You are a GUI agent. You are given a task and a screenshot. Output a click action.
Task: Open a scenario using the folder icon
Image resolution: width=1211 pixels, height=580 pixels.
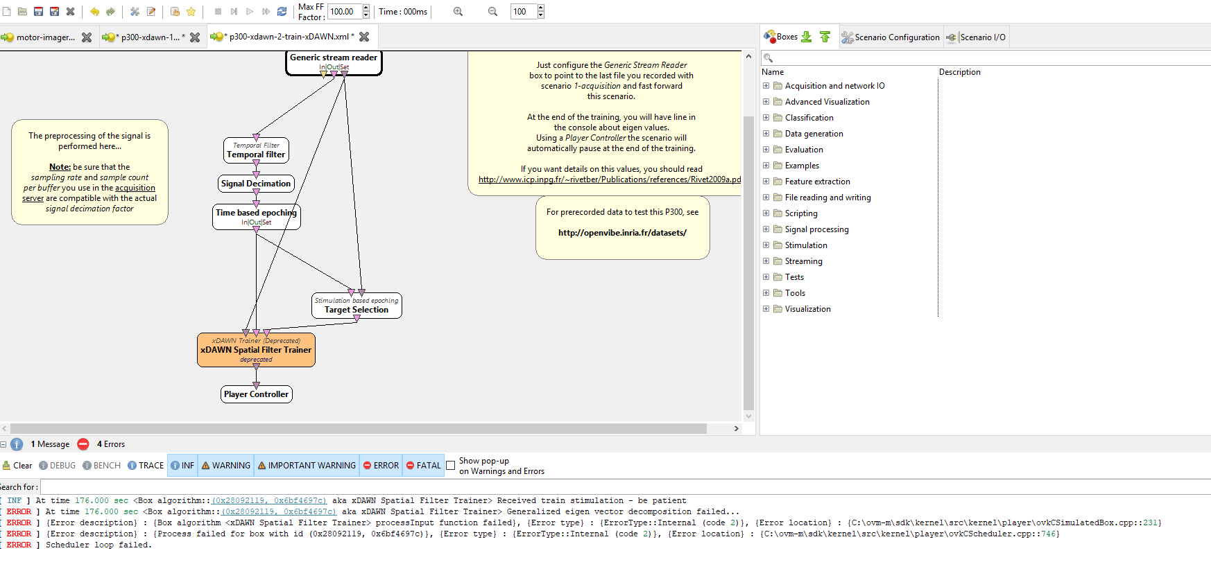[22, 11]
